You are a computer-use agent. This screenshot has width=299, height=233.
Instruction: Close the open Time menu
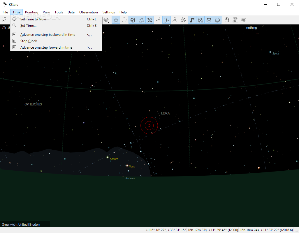click(16, 12)
